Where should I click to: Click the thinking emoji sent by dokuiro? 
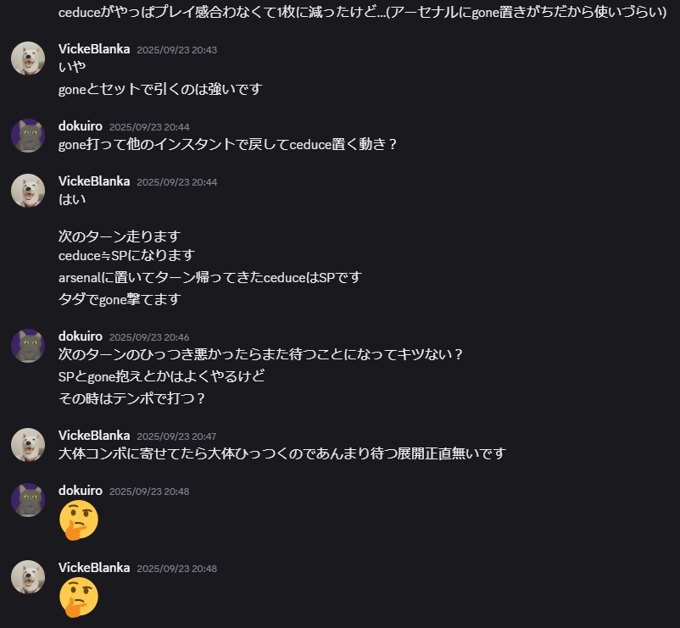[x=79, y=520]
